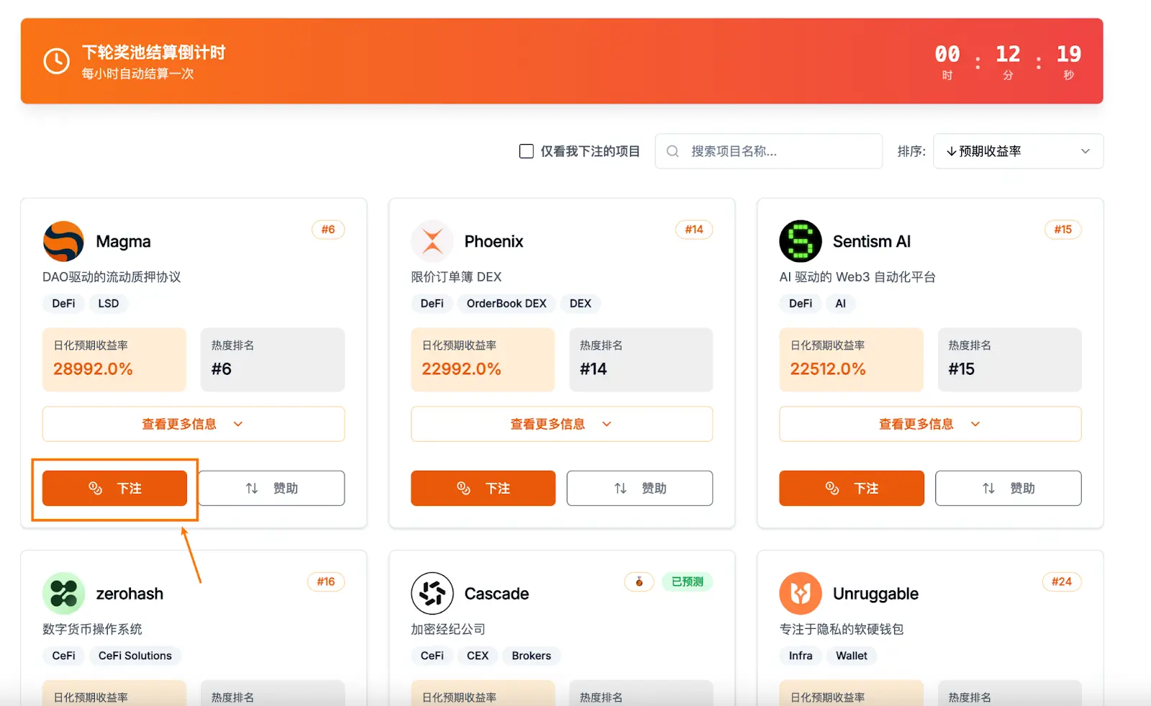
Task: Click the Unruggable project logo
Action: (x=800, y=594)
